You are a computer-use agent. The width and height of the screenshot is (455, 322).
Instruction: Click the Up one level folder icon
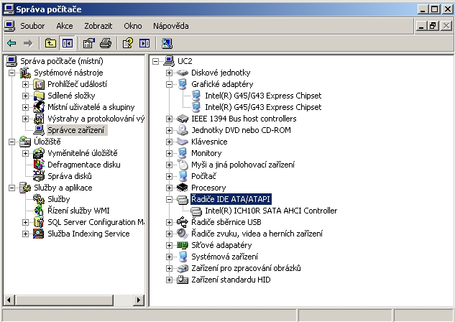(x=50, y=44)
